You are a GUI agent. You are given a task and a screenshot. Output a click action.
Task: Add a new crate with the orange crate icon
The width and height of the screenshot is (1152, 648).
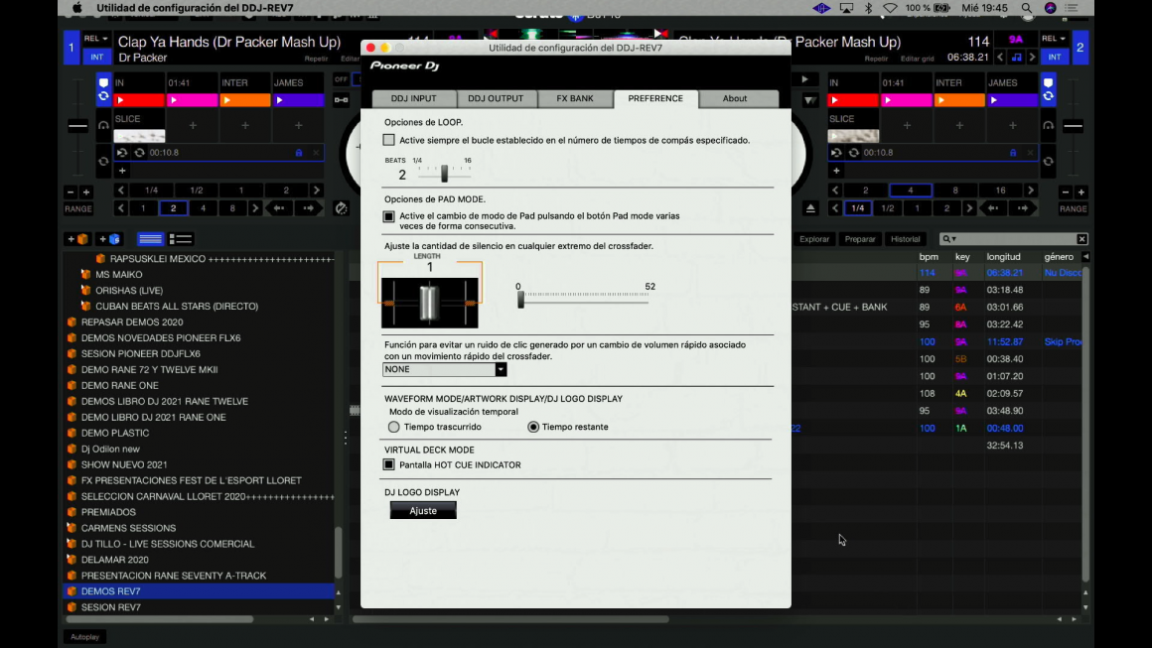click(x=77, y=239)
